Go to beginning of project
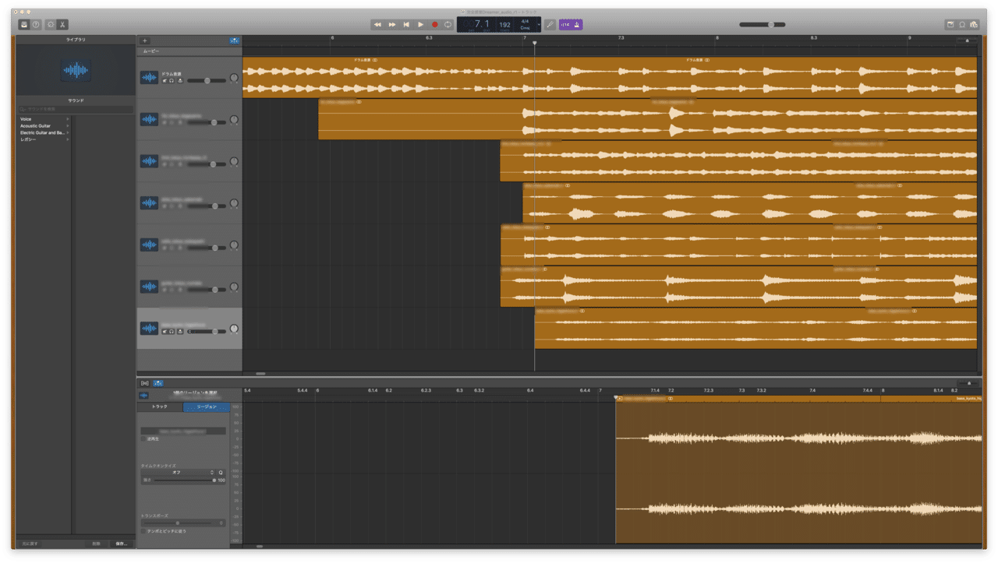Screen dimensions: 998x563 point(406,25)
